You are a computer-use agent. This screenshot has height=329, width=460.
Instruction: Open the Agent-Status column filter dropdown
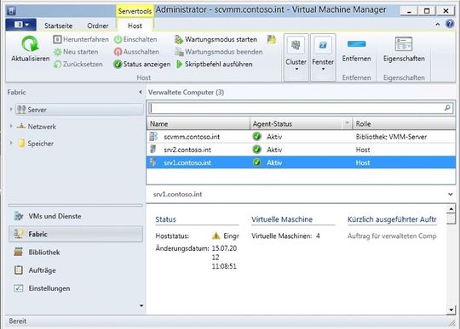347,123
